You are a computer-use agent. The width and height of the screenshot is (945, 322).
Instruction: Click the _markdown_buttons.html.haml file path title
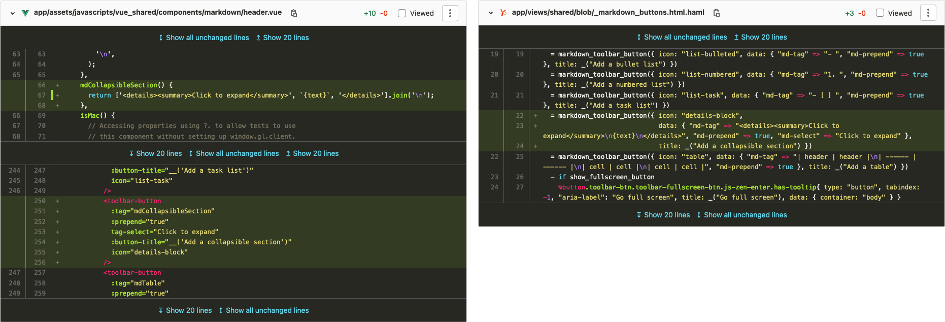click(x=608, y=12)
